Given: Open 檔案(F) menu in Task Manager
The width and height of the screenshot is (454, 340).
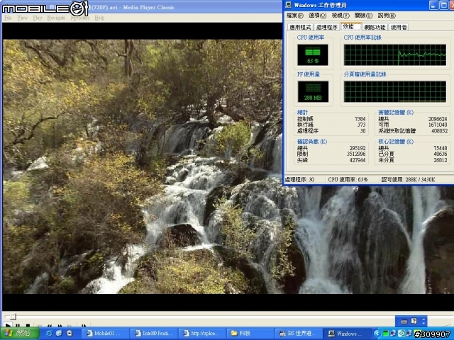Looking at the screenshot, I should (x=295, y=16).
